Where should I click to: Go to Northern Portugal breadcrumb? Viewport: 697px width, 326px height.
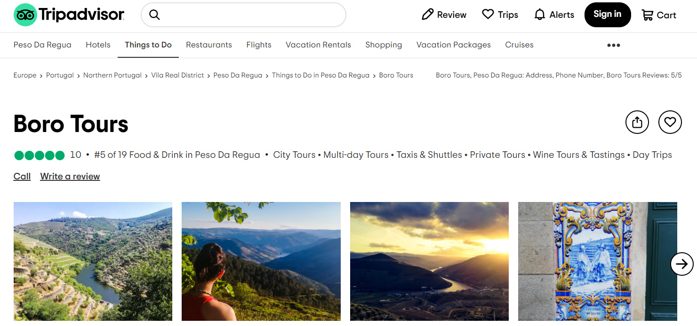pyautogui.click(x=112, y=75)
